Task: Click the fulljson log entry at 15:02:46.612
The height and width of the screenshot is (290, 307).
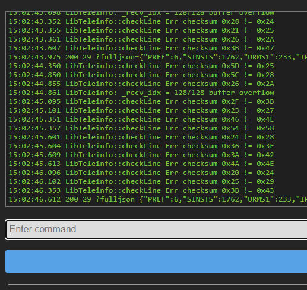Action: (x=158, y=199)
